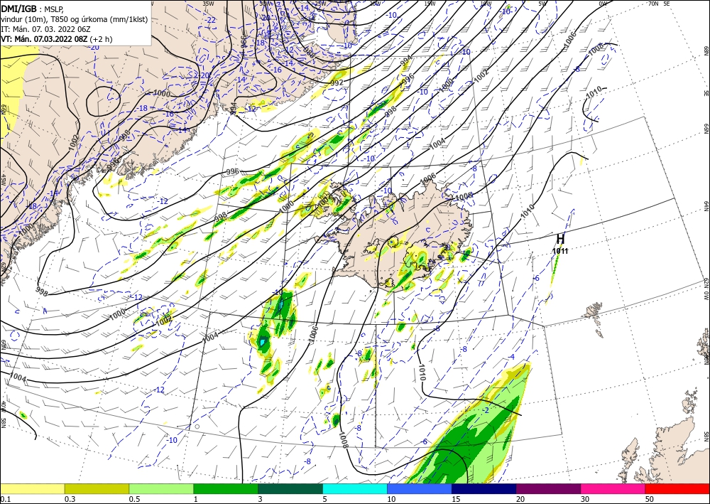This screenshot has width=710, height=504.
Task: Click the 'VT: Mán. 07.03.2022 08Z' valid time
Action: (x=45, y=39)
